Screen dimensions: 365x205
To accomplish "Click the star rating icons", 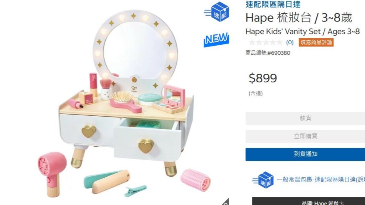I will pyautogui.click(x=266, y=43).
